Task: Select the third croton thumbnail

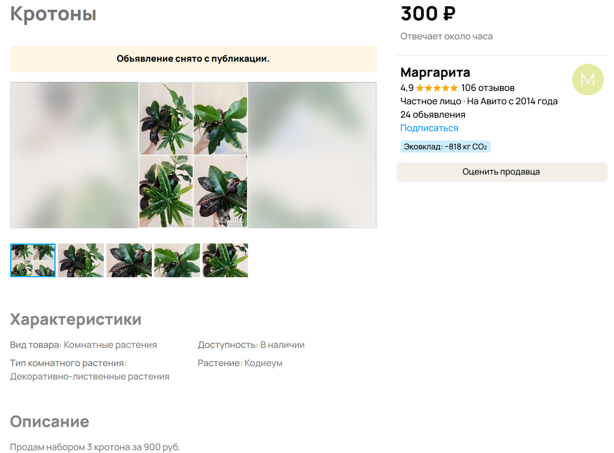Action: click(x=129, y=260)
